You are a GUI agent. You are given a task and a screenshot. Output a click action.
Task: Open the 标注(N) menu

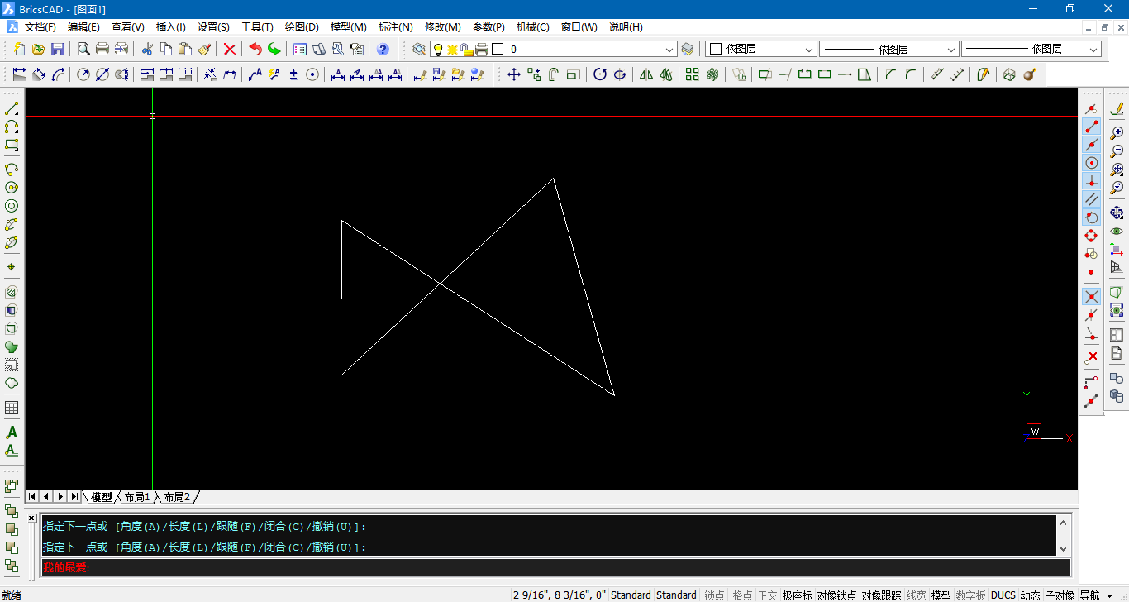(395, 27)
